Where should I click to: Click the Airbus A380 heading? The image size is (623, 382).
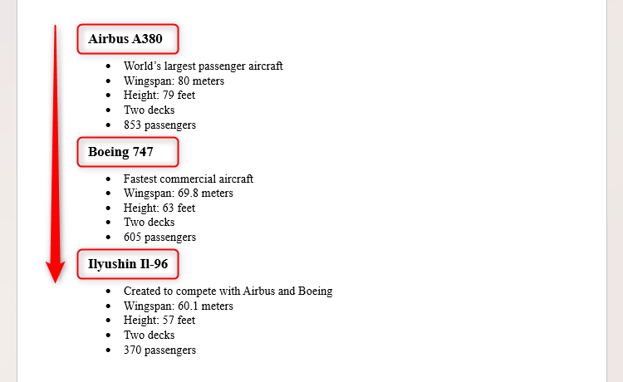coord(127,39)
